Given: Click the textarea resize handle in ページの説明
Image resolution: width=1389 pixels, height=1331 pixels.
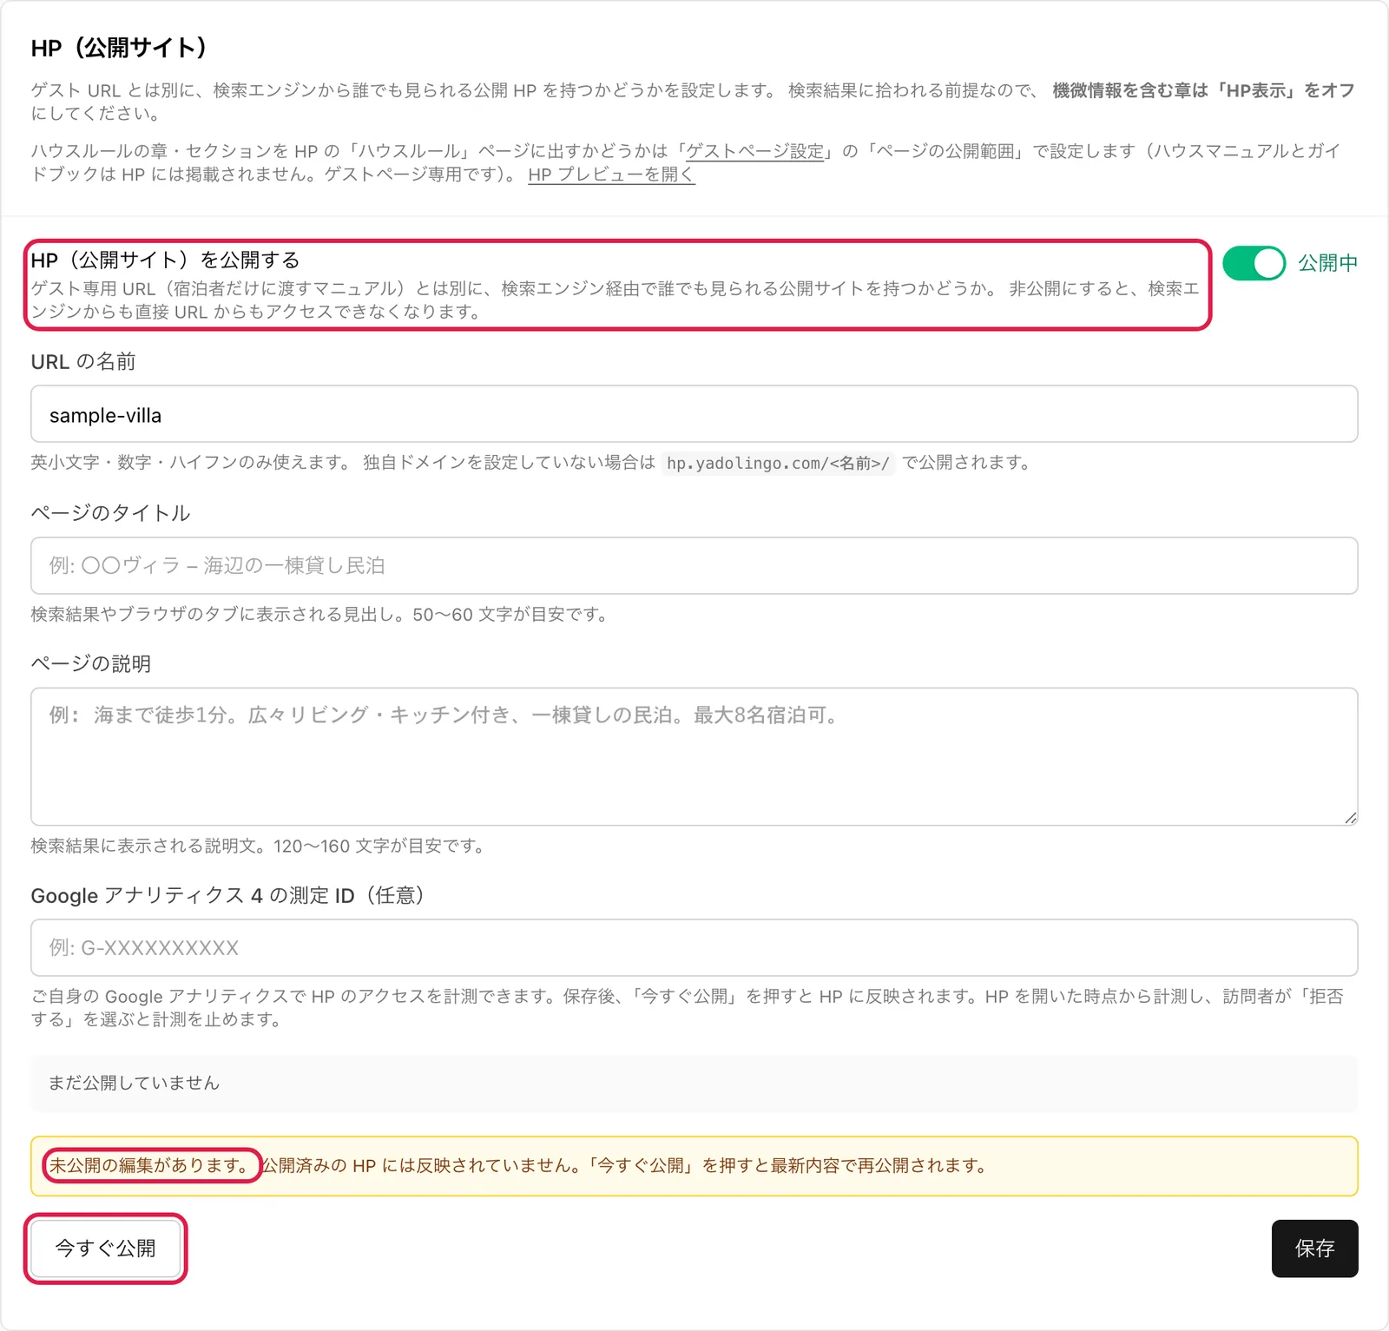Looking at the screenshot, I should [1350, 817].
